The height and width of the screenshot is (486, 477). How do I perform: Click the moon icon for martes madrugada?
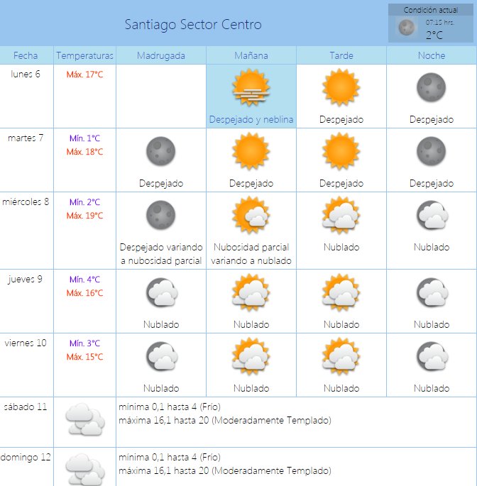click(160, 151)
